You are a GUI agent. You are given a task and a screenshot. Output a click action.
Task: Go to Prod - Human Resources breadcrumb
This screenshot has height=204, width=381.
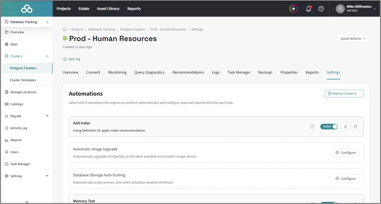pos(168,29)
